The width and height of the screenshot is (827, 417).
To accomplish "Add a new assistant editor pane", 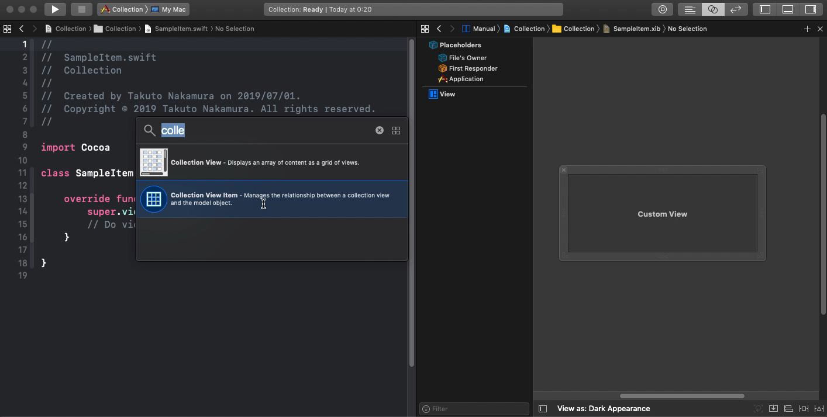I will 807,29.
